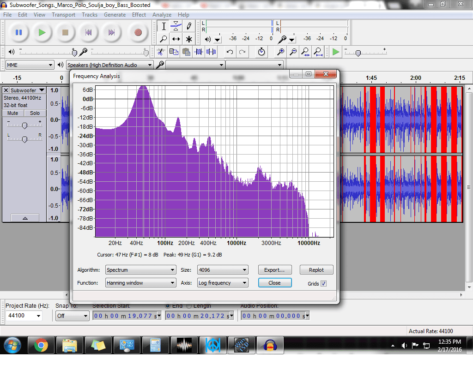Open the Algorithm Spectrum dropdown
Image resolution: width=473 pixels, height=370 pixels.
[x=140, y=270]
